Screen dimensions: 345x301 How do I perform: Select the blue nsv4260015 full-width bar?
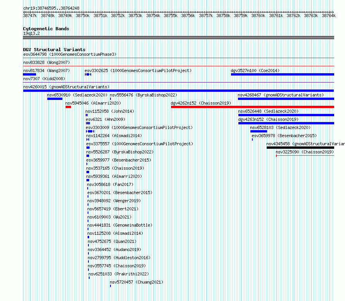tap(178, 91)
